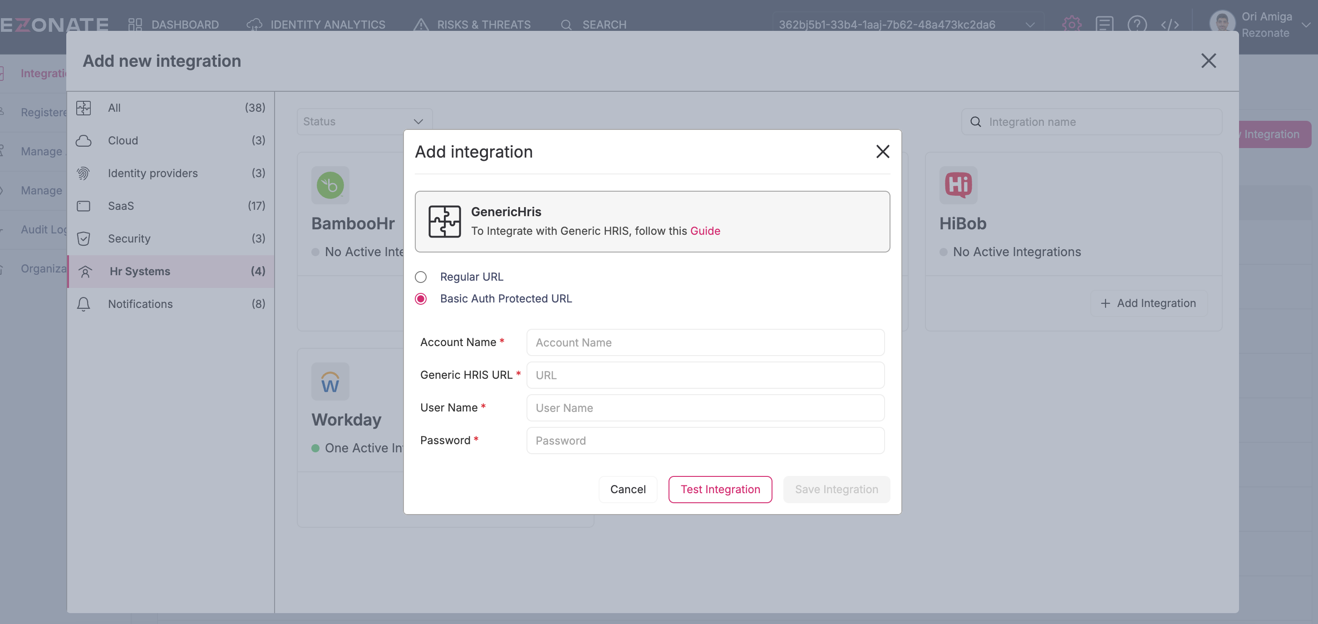
Task: Click the Test Integration button
Action: [720, 490]
